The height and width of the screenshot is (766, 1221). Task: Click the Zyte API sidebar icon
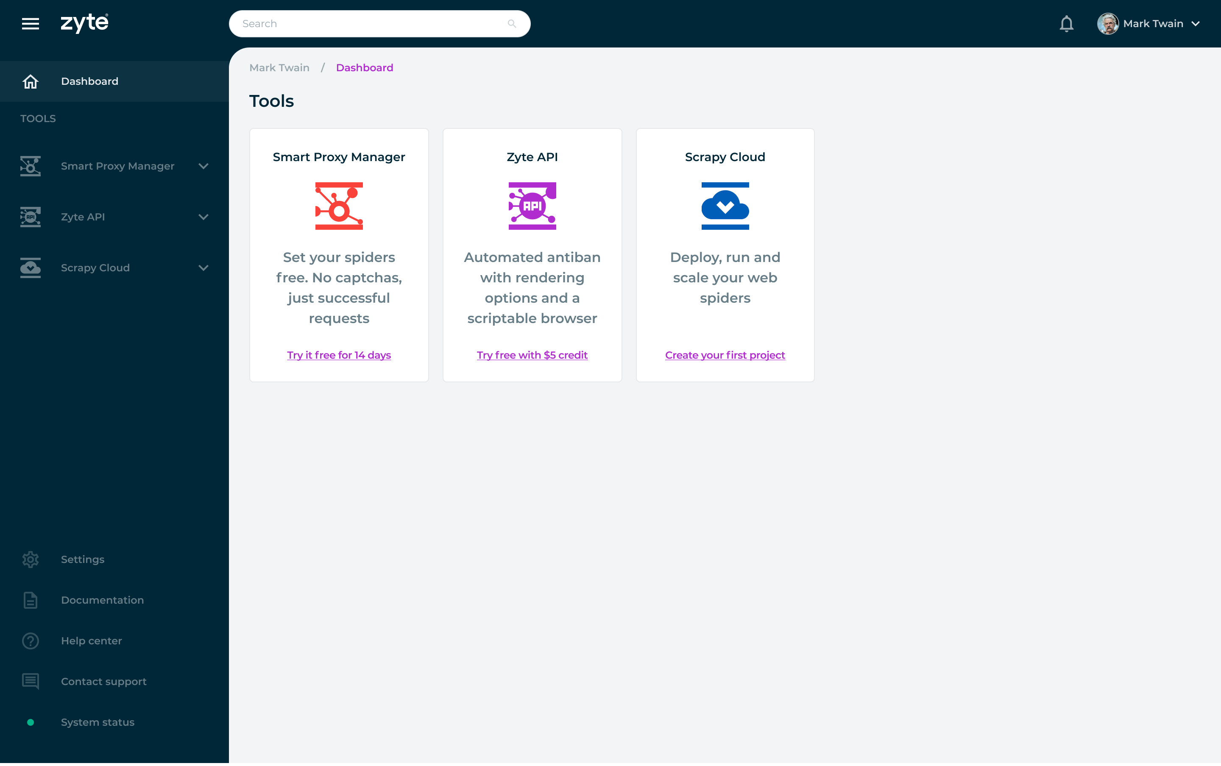tap(31, 217)
